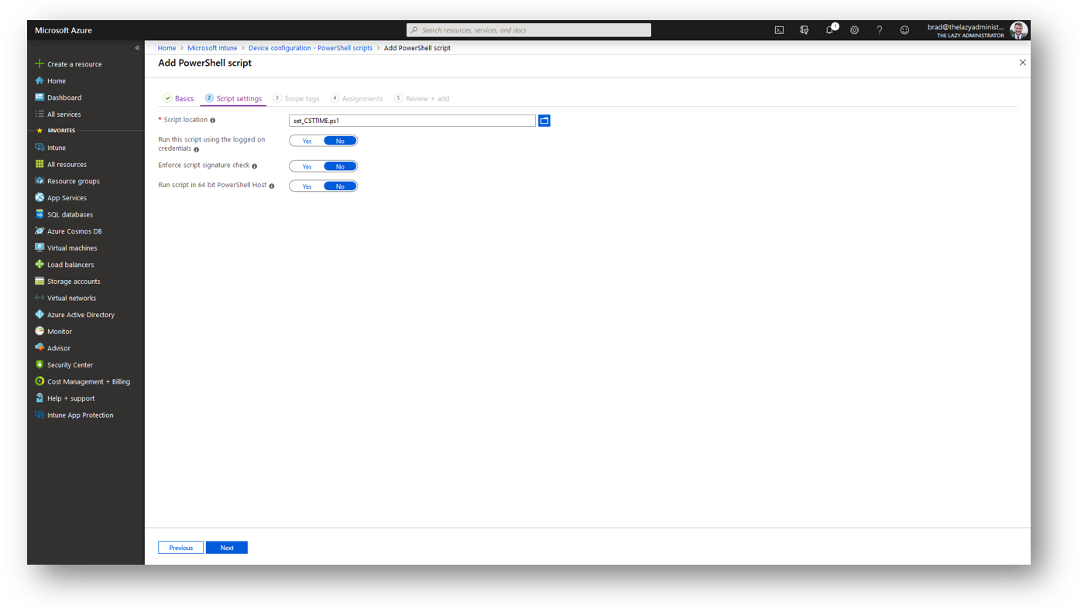The width and height of the screenshot is (1081, 608).
Task: Switch to the Basics tab
Action: (x=178, y=98)
